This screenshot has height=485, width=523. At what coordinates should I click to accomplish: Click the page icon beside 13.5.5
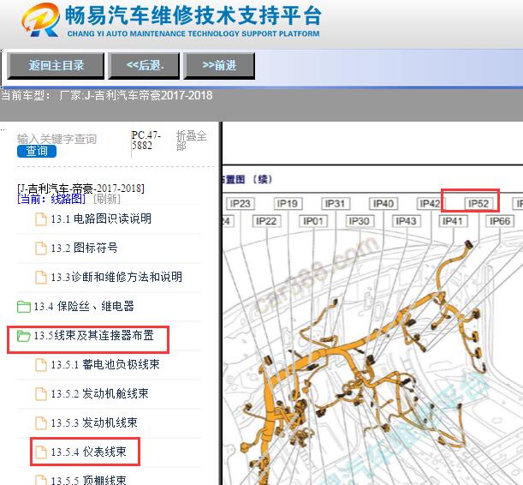41,480
